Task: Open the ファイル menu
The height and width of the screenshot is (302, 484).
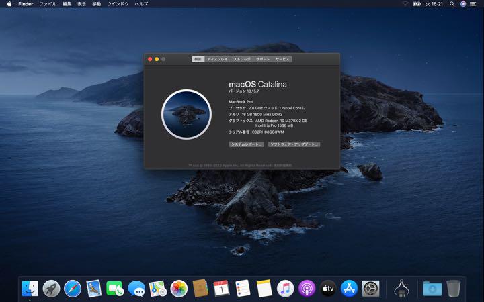Action: coord(48,4)
